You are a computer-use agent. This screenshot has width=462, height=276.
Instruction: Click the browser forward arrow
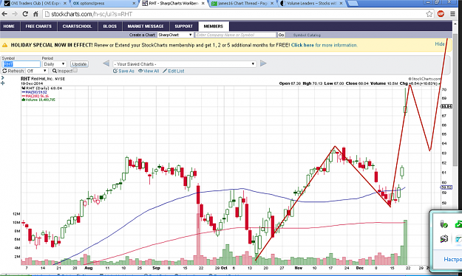tap(15, 14)
